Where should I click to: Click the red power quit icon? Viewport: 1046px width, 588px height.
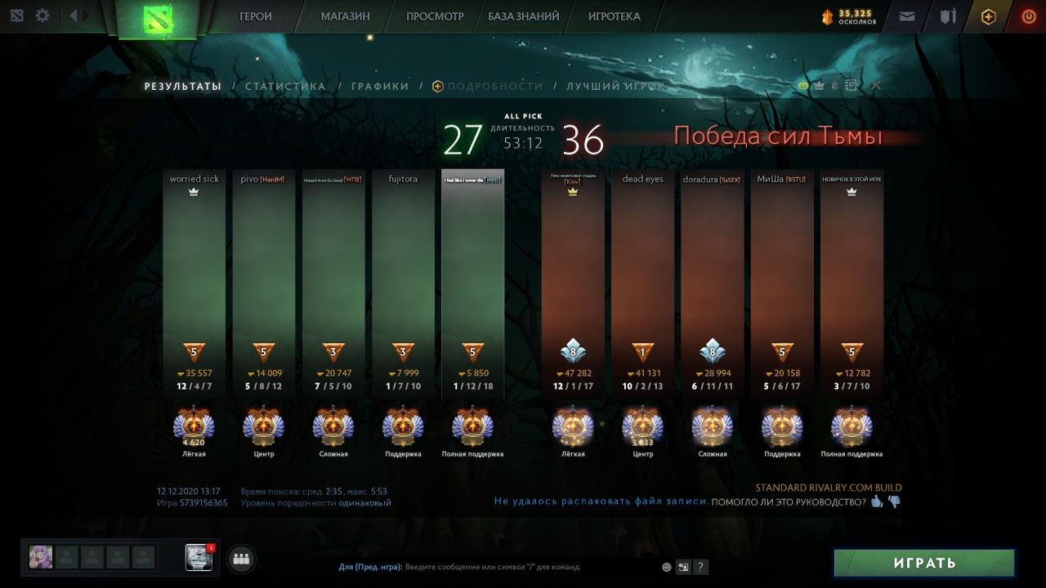pos(1029,16)
